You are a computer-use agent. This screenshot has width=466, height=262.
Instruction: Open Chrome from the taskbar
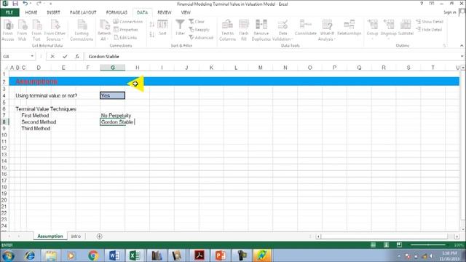93,255
